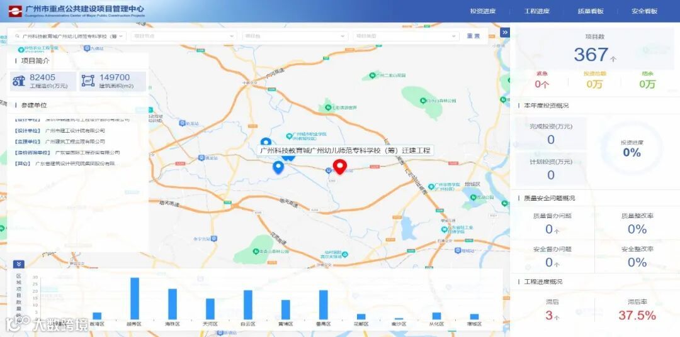Click the search magnifier in project selector
The height and width of the screenshot is (337, 680).
coord(17,36)
